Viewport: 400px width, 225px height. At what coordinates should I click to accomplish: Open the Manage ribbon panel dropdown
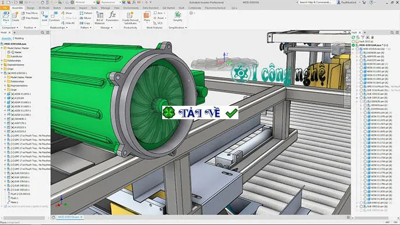click(106, 27)
